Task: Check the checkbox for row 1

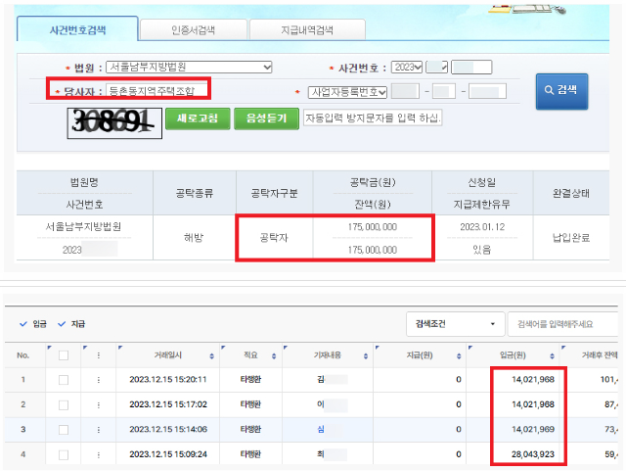Action: pyautogui.click(x=63, y=379)
